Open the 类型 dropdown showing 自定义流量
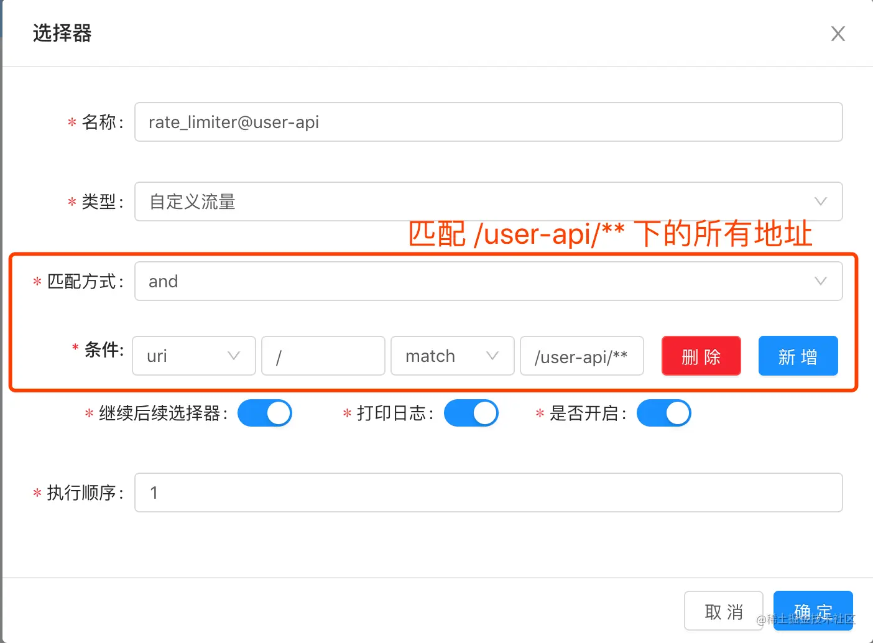 pos(488,201)
